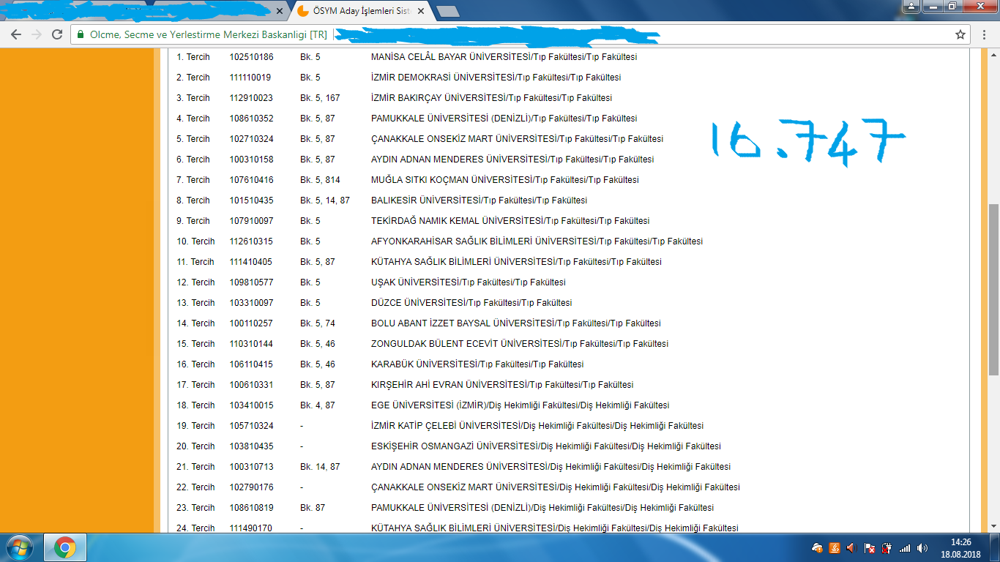Click the vertical scrollbar thumb
1000x562 pixels.
click(x=993, y=289)
